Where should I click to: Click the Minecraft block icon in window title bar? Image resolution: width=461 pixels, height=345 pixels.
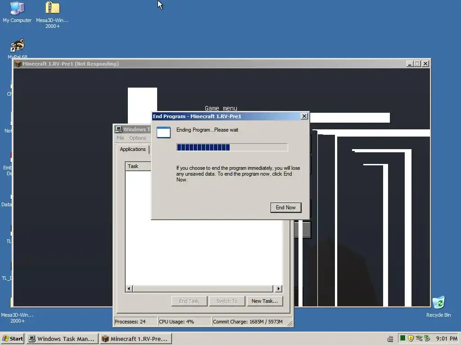point(18,64)
